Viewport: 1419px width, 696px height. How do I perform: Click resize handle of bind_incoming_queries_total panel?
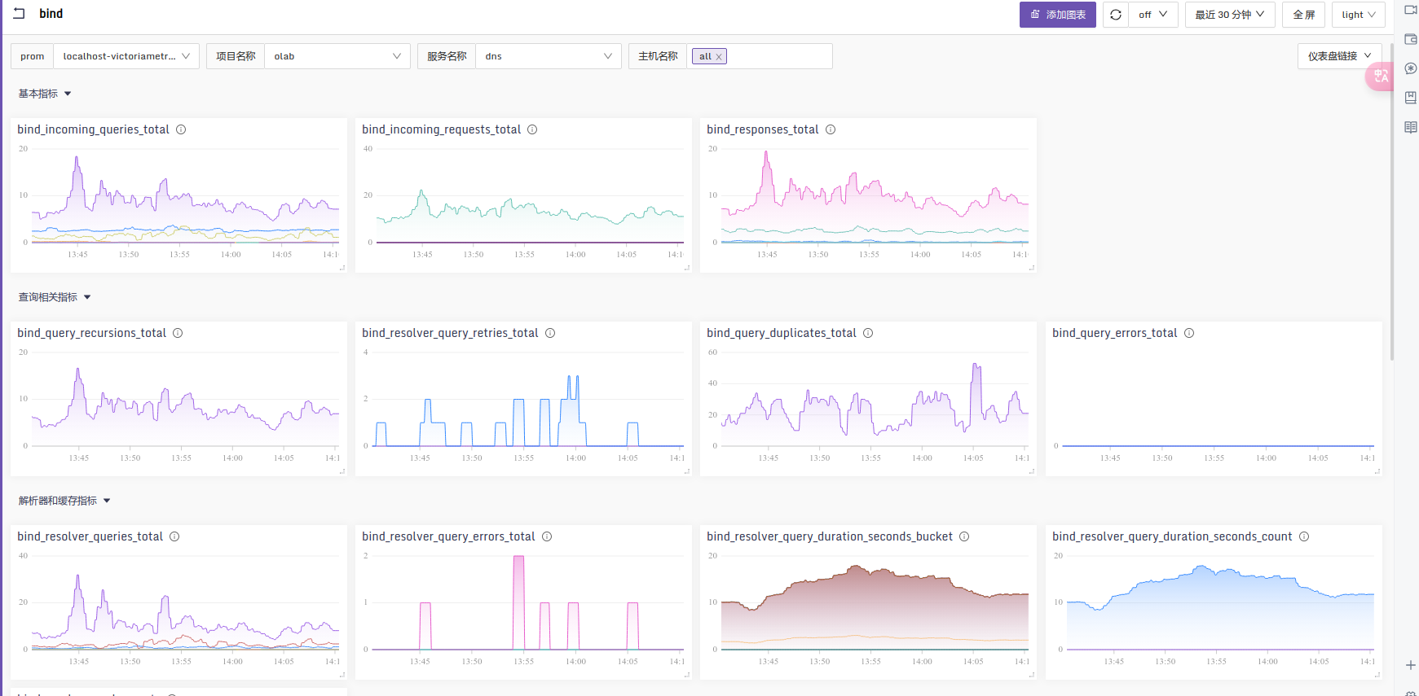(x=342, y=268)
